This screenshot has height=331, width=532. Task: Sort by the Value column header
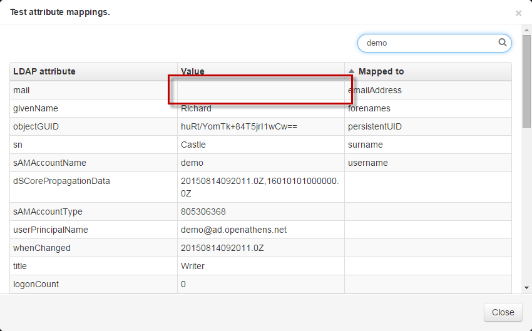[193, 71]
